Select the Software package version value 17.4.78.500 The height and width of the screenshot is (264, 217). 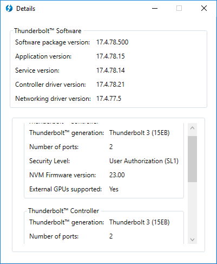point(112,42)
